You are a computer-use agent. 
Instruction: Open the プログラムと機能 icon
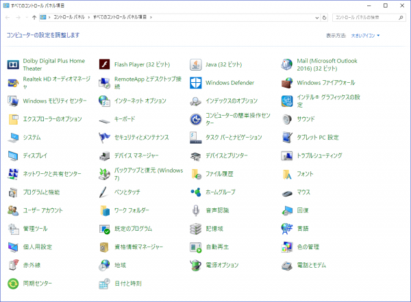tap(13, 192)
